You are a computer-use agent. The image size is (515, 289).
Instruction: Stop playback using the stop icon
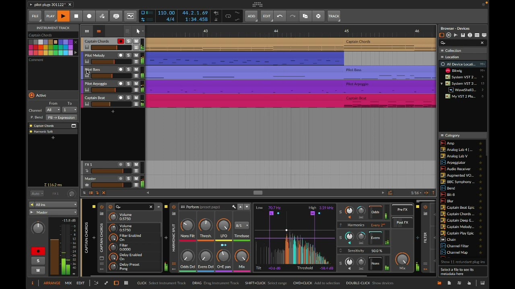pos(76,16)
